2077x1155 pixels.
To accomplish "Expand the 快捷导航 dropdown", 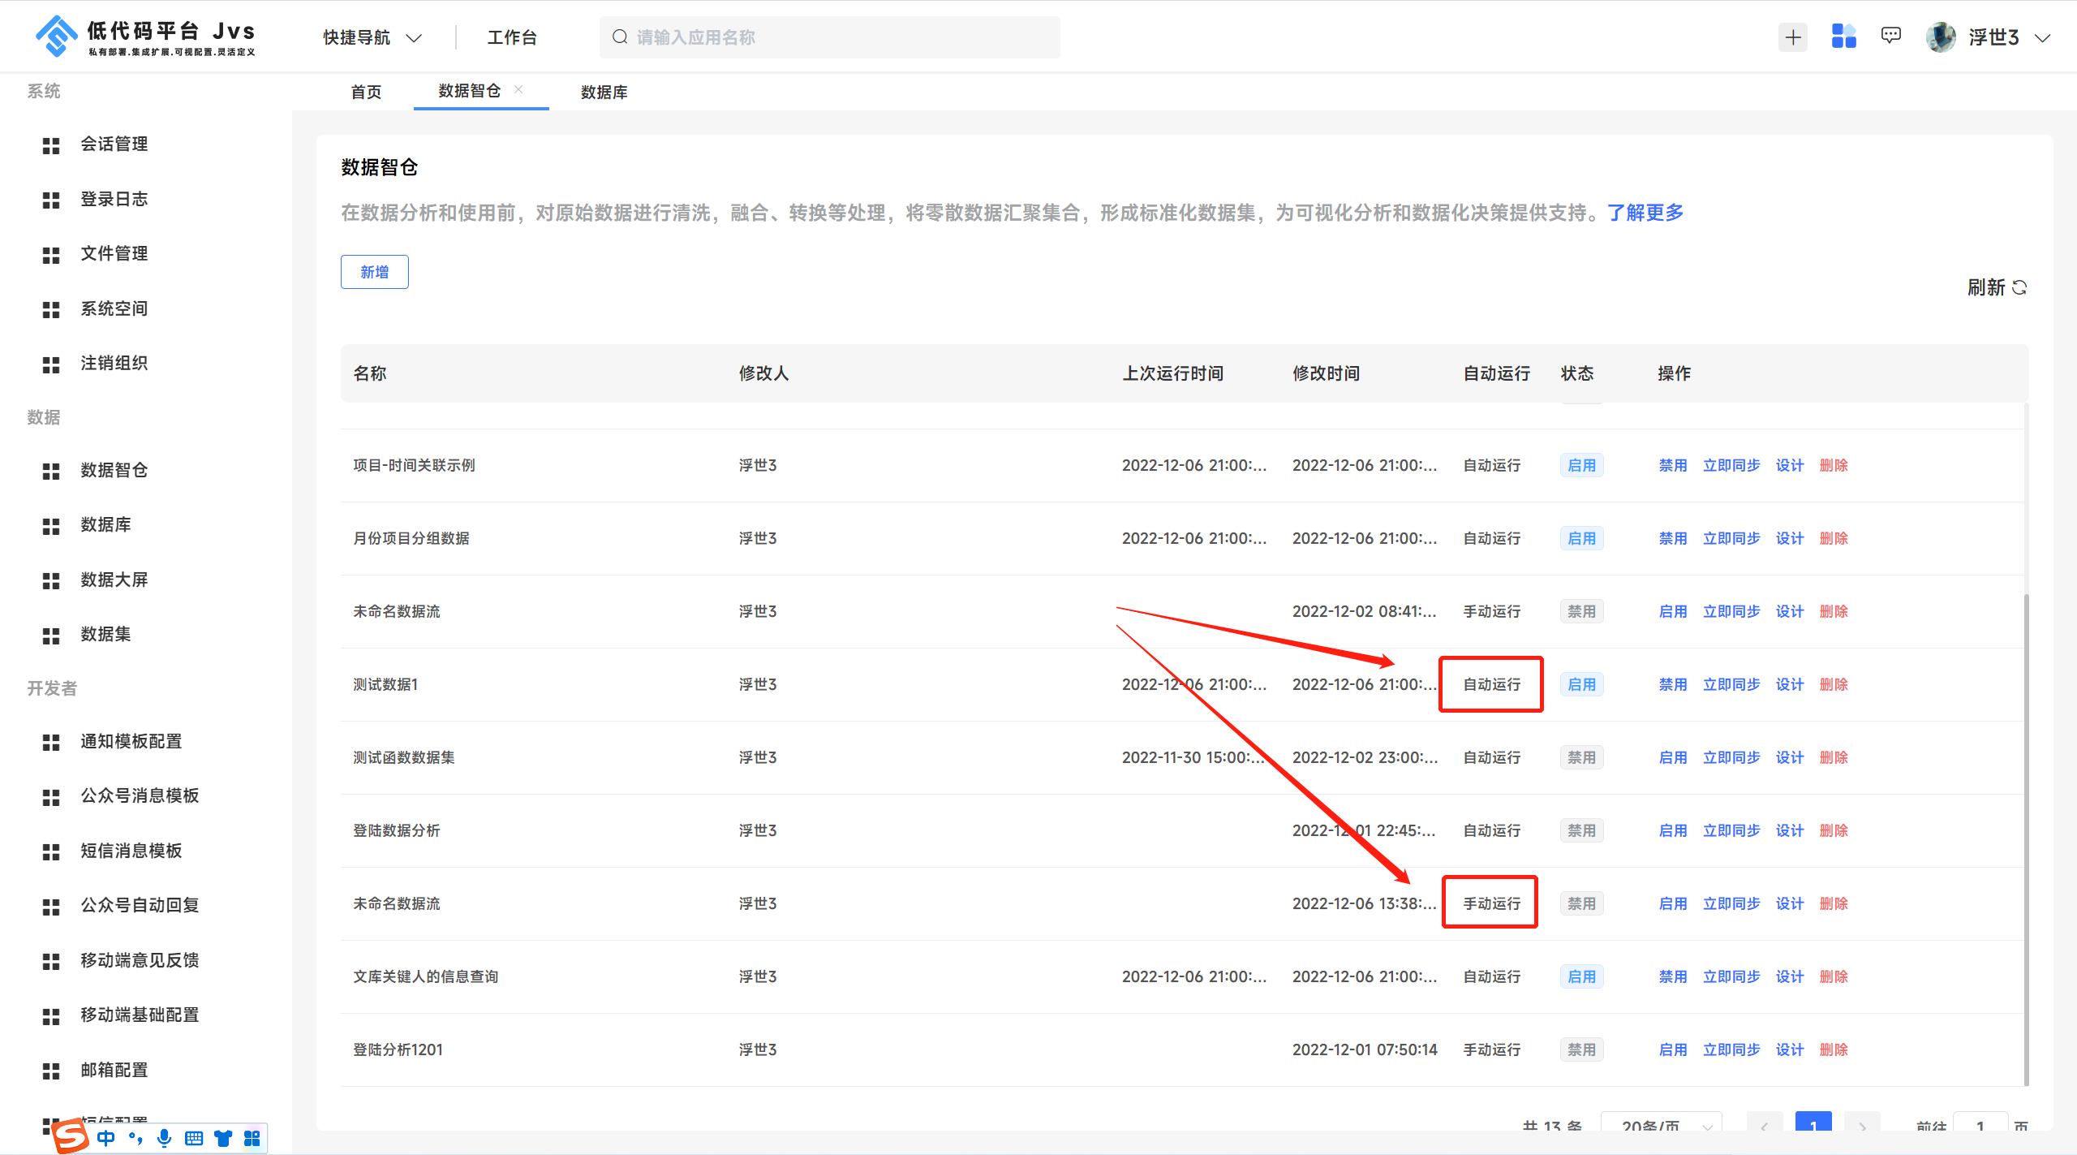I will coord(372,37).
